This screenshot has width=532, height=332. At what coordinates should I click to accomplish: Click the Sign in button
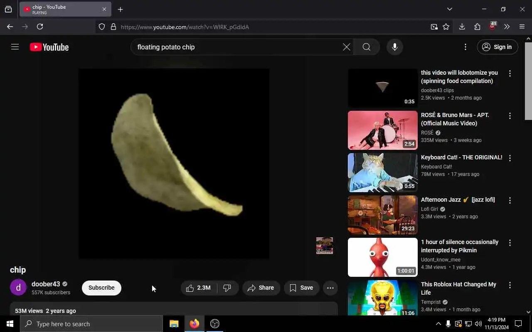tap(498, 47)
